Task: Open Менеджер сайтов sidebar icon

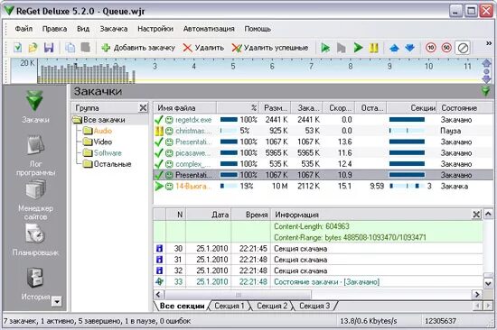Action: click(x=35, y=200)
